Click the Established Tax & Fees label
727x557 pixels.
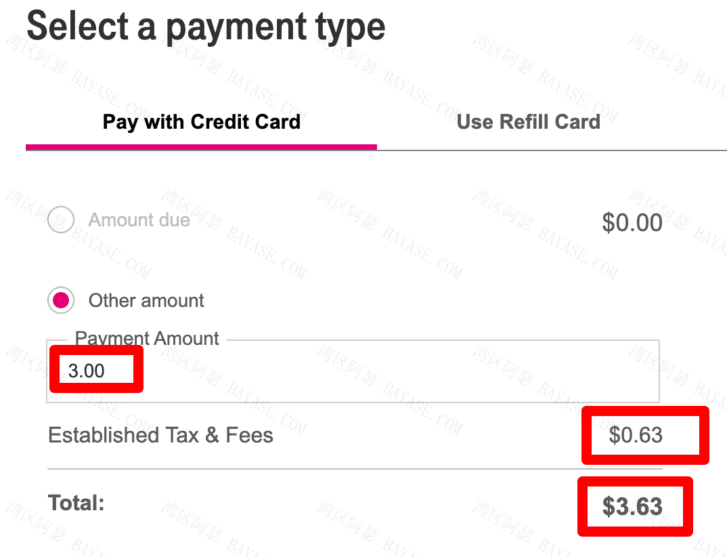coord(160,436)
